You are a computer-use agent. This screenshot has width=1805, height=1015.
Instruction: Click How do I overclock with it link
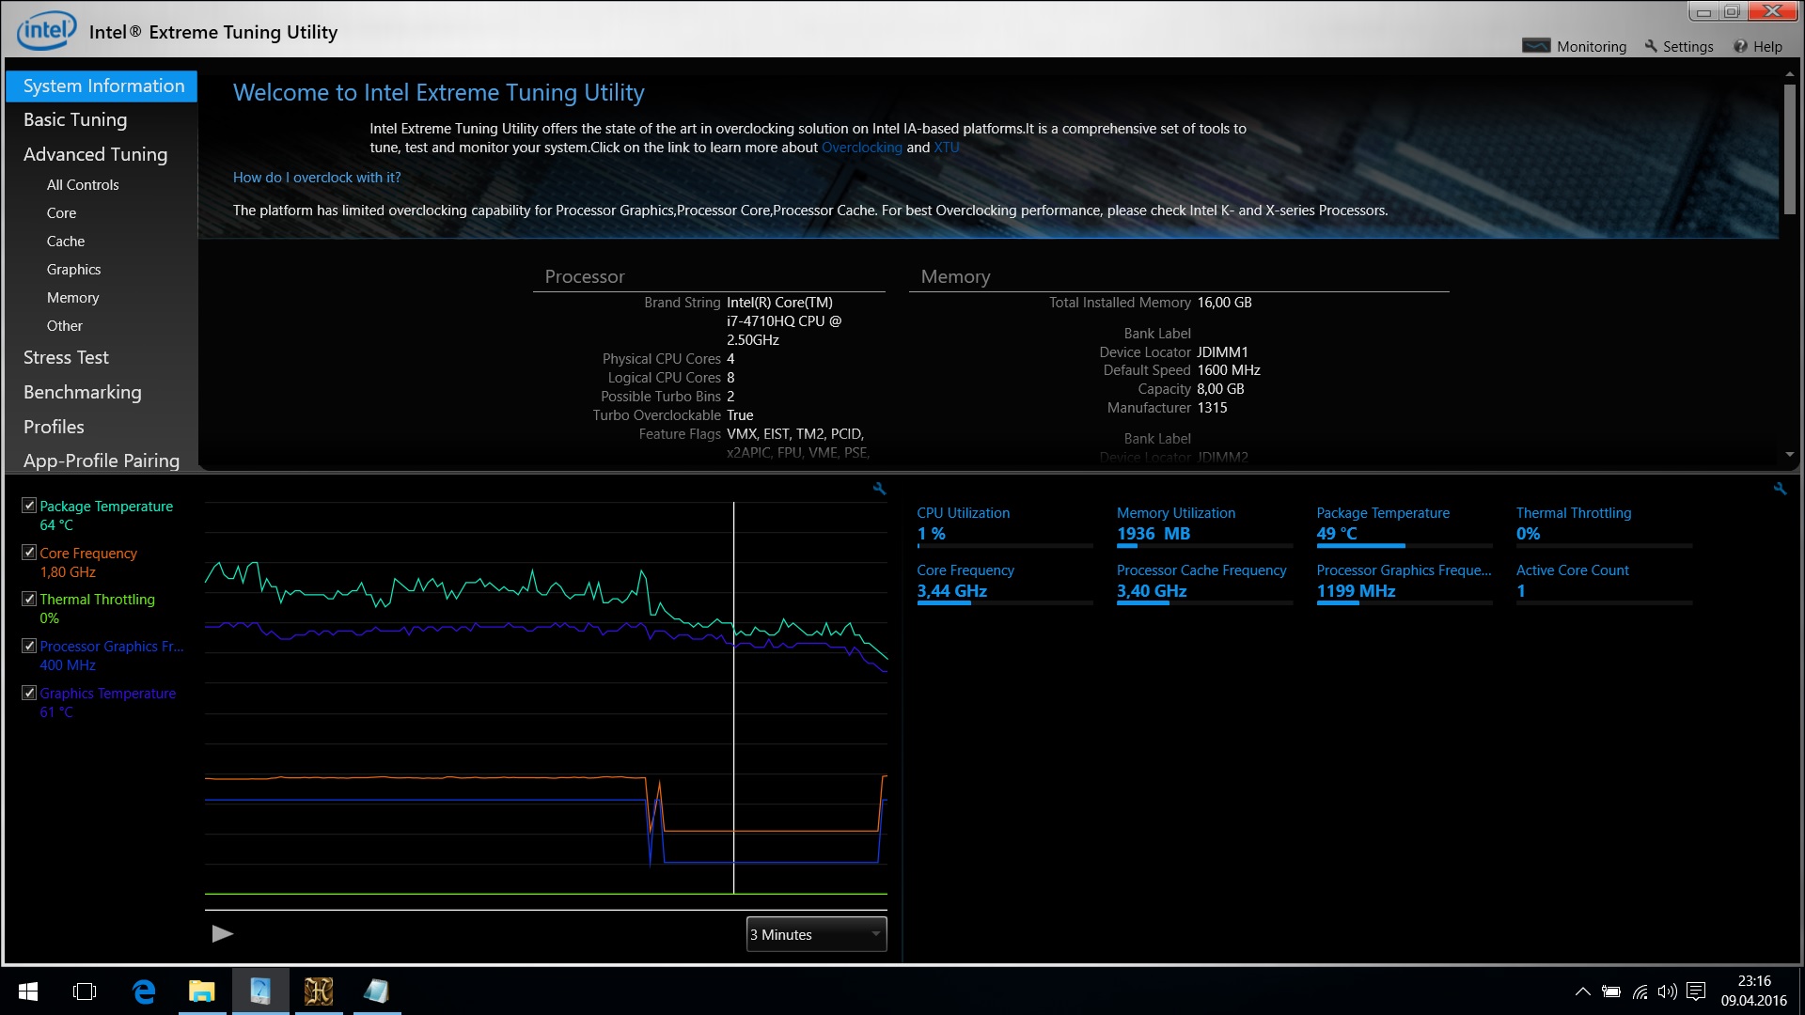pyautogui.click(x=317, y=178)
